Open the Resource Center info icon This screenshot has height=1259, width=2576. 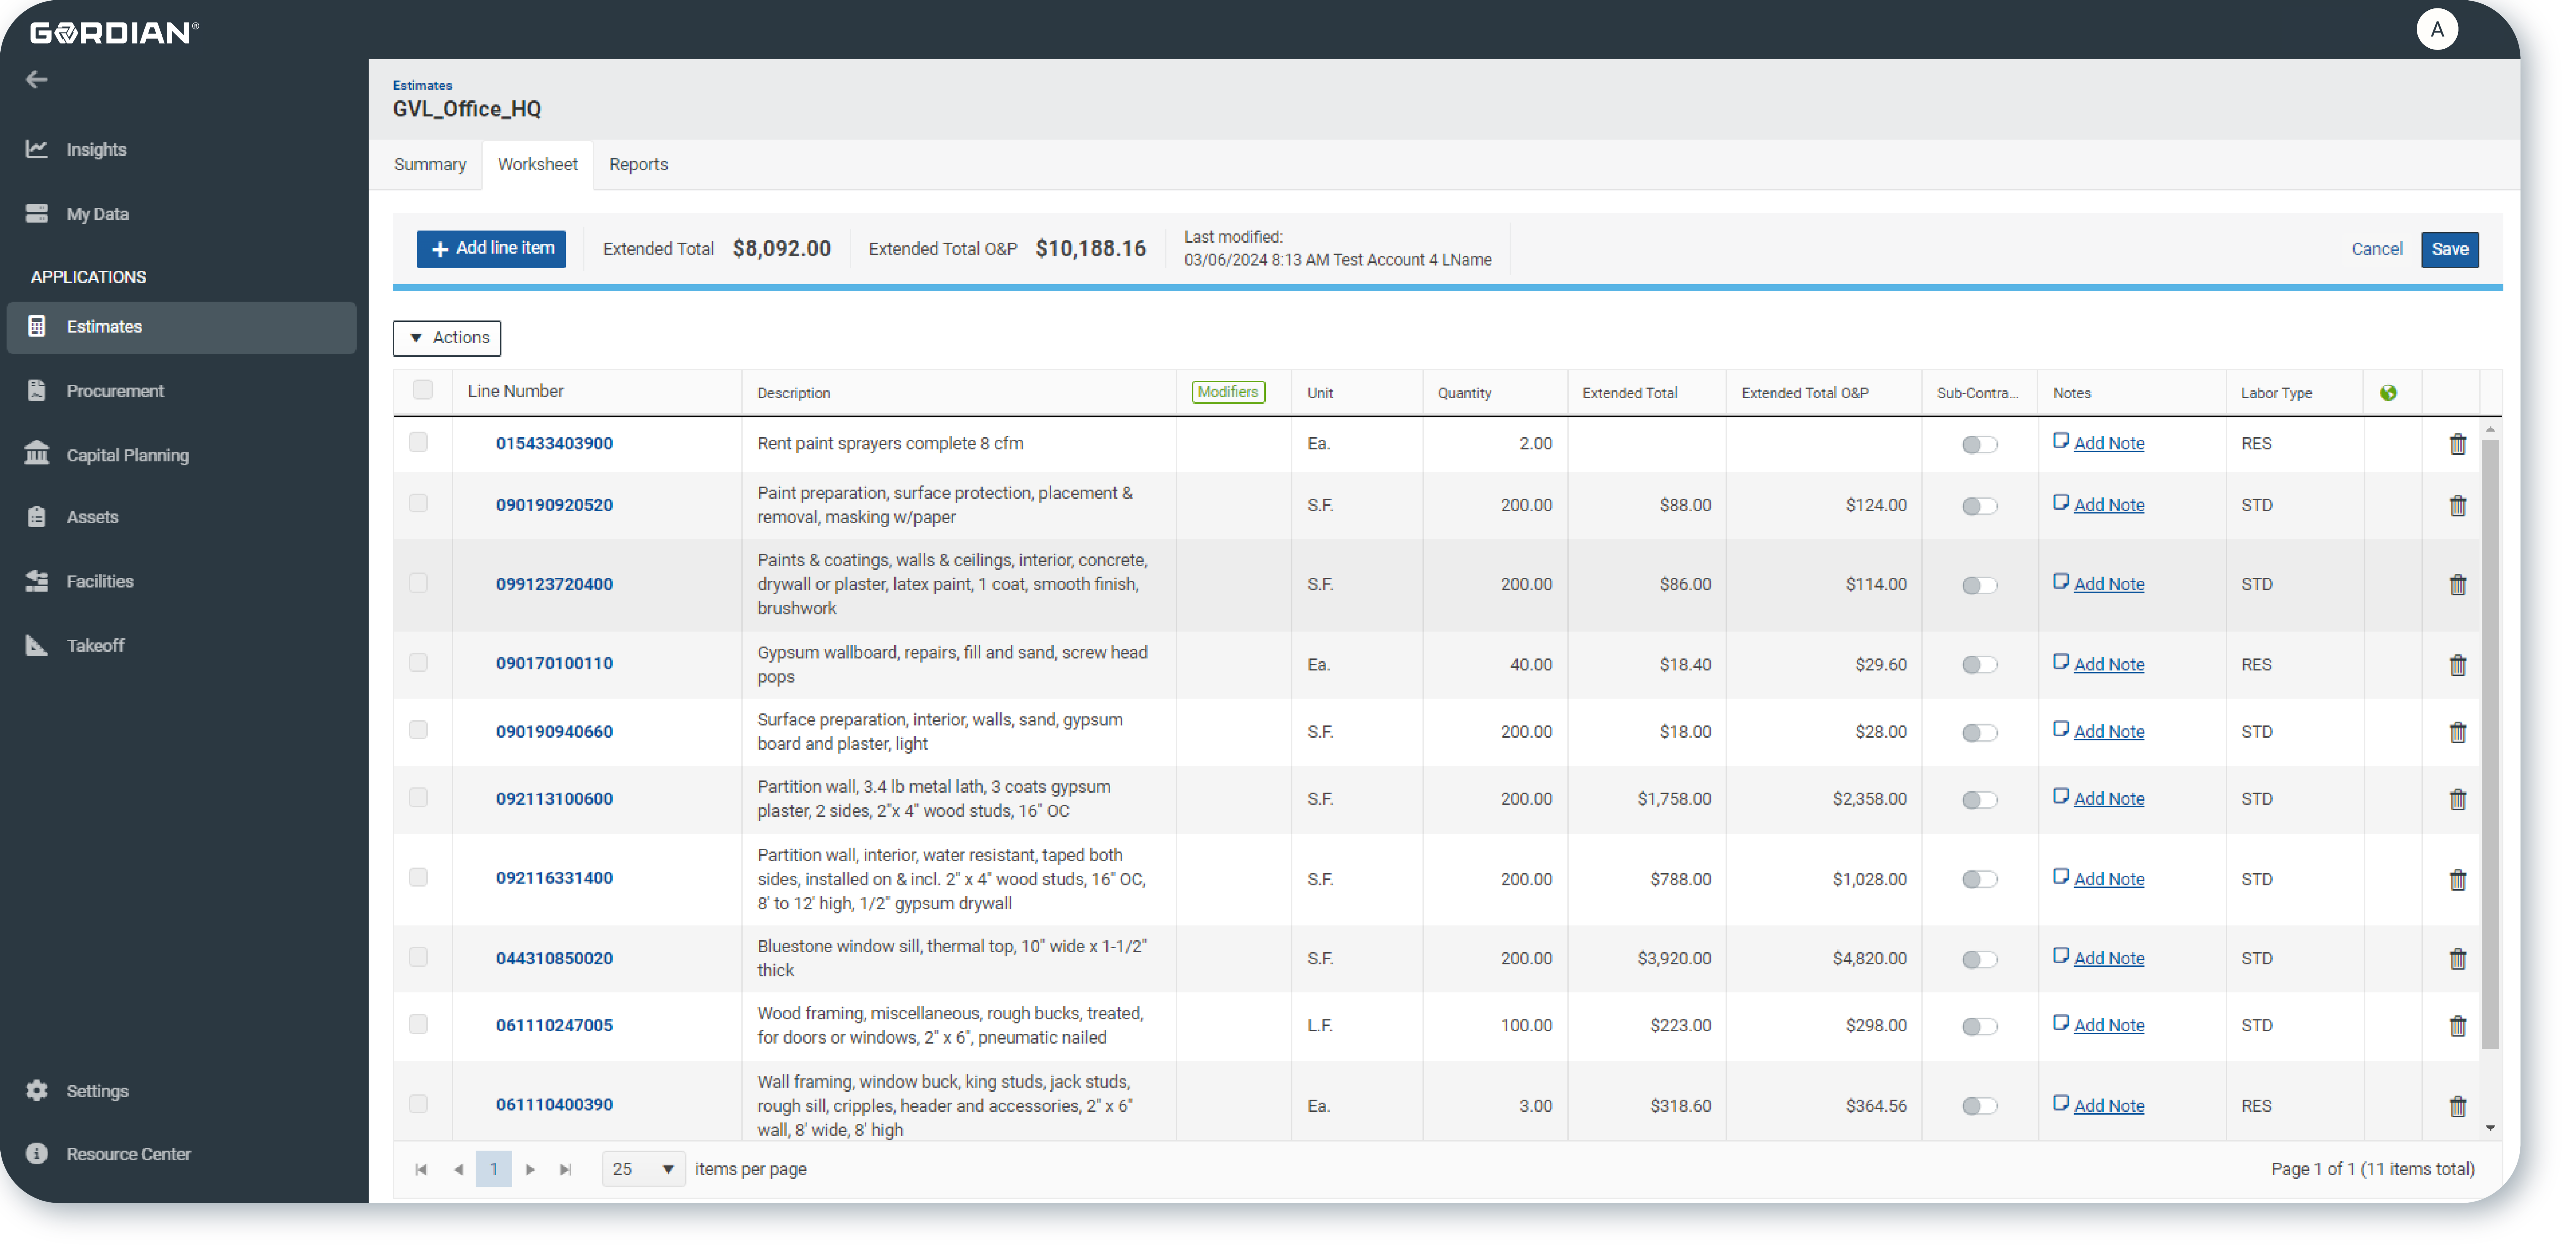click(37, 1153)
